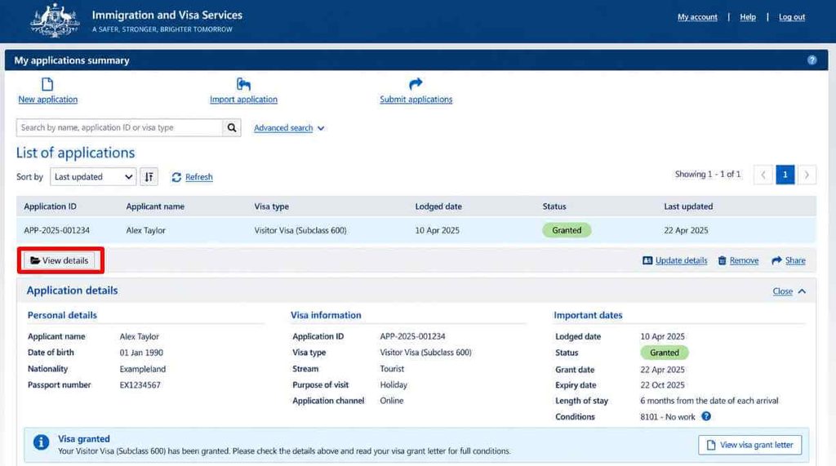836x466 pixels.
Task: Click the expiry date 22 Oct 2025
Action: tap(662, 385)
